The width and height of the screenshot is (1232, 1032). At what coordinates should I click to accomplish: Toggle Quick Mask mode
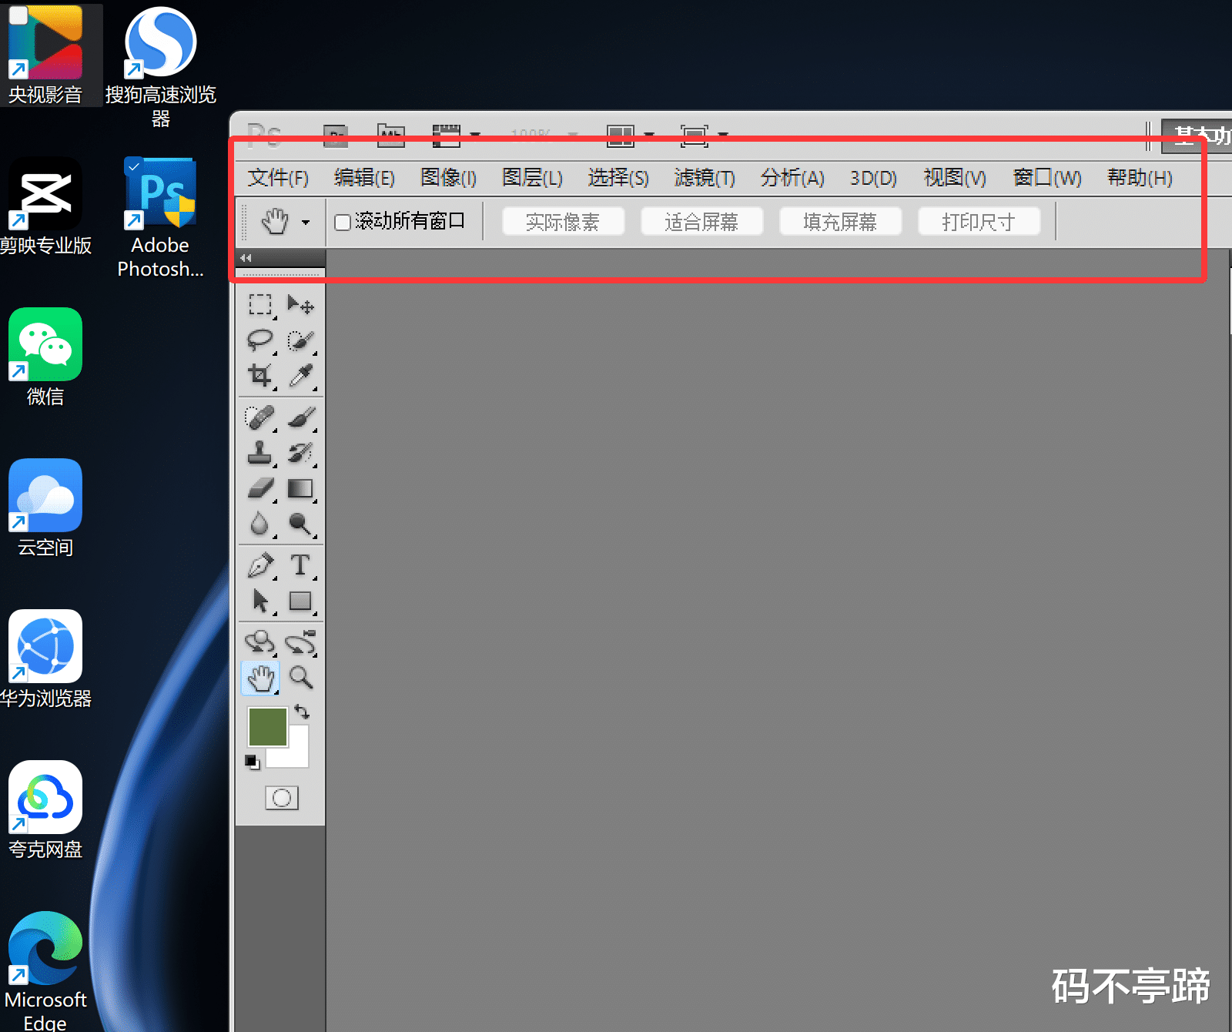[x=282, y=798]
